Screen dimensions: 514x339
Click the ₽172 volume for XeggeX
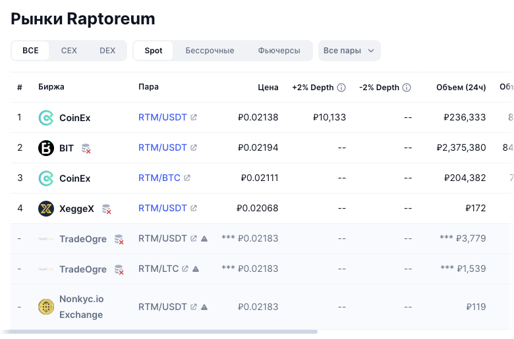tap(476, 208)
